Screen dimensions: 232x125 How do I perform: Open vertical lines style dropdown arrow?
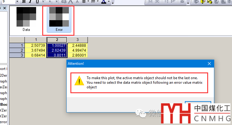coord(98,1)
